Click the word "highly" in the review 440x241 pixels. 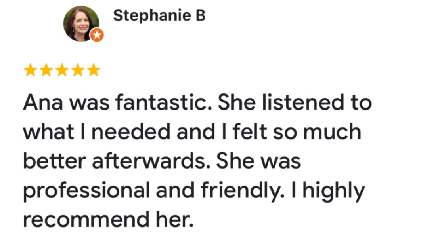334,192
